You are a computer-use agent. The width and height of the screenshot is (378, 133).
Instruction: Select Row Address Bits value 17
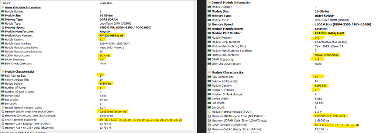point(101,76)
